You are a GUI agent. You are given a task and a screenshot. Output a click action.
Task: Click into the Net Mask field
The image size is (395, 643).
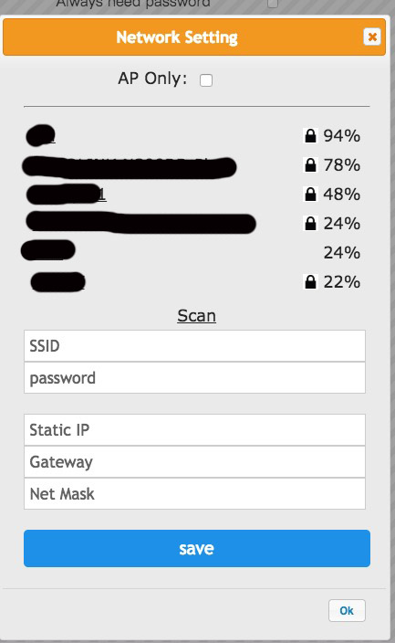coord(194,494)
